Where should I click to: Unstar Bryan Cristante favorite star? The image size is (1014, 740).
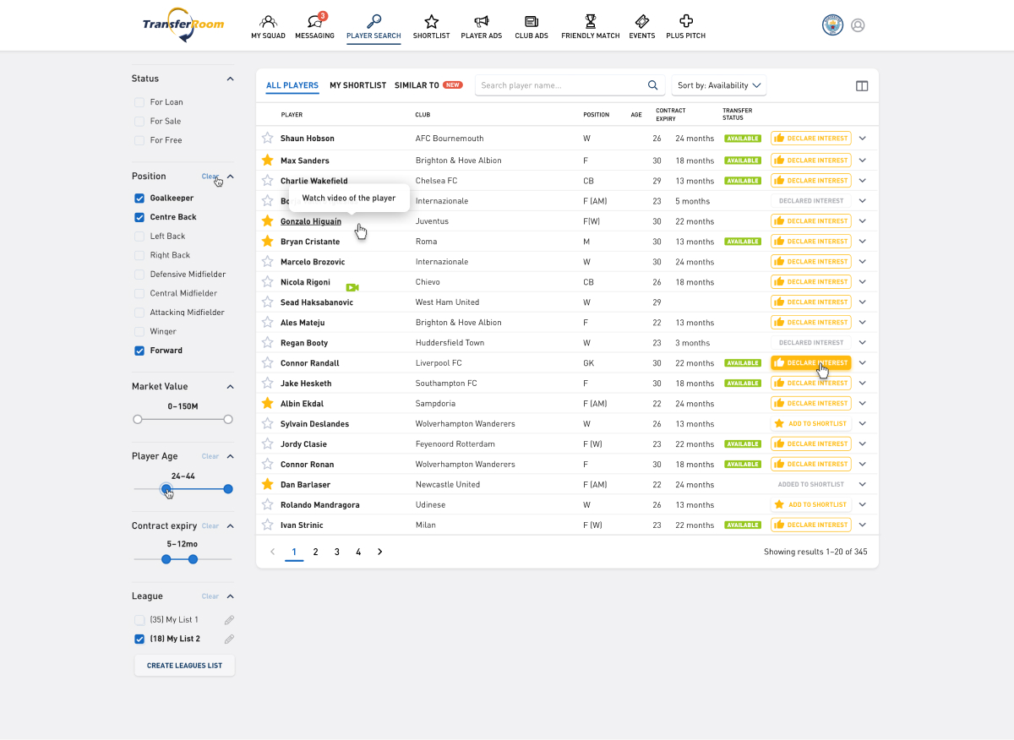(268, 241)
